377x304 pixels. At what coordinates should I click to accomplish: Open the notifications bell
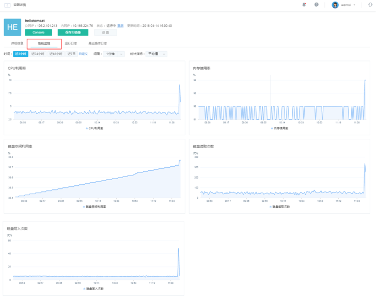tap(304, 5)
